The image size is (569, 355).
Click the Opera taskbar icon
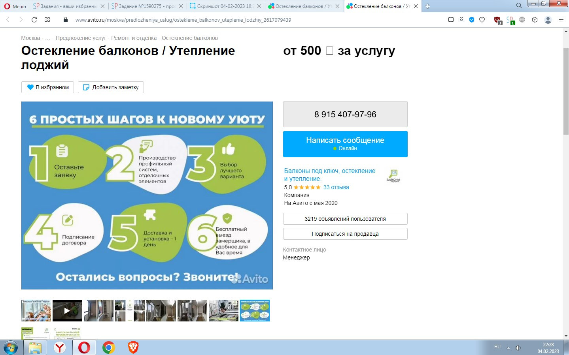(x=84, y=347)
